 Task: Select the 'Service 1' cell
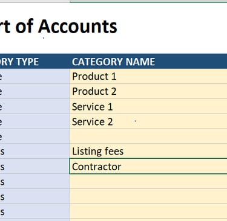tap(148, 106)
